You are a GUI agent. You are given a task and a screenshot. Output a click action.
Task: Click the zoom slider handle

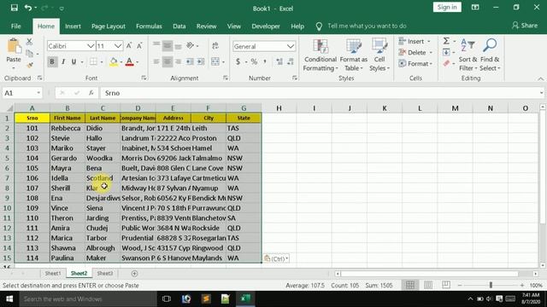pos(491,285)
